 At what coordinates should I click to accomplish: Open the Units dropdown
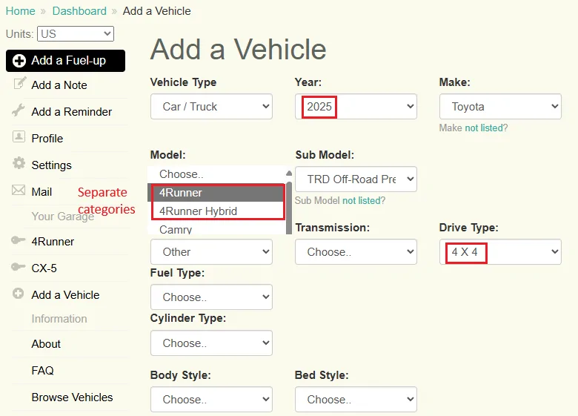coord(76,33)
